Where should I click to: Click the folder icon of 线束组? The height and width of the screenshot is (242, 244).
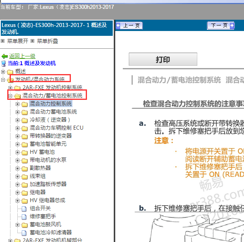click(25, 177)
